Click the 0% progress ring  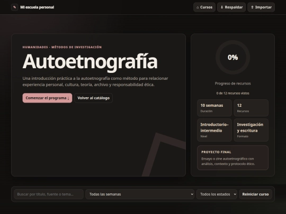coord(233,57)
